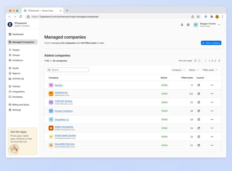Bookmark the page with the star icon
The image size is (232, 171).
[x=198, y=17]
